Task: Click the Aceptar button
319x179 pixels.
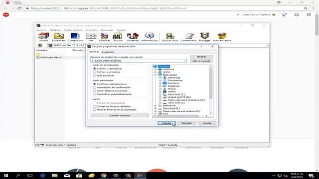Action: [x=166, y=123]
